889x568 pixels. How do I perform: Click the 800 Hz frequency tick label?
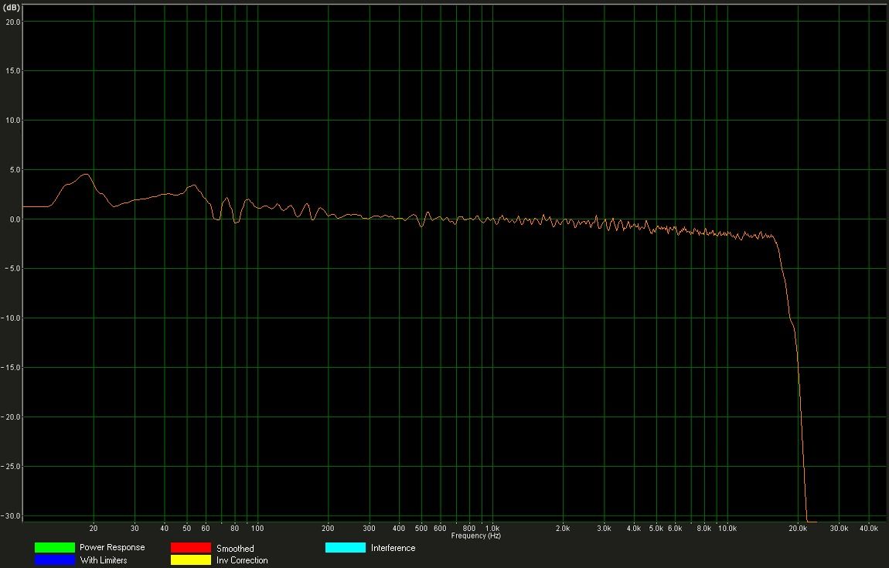(x=469, y=529)
